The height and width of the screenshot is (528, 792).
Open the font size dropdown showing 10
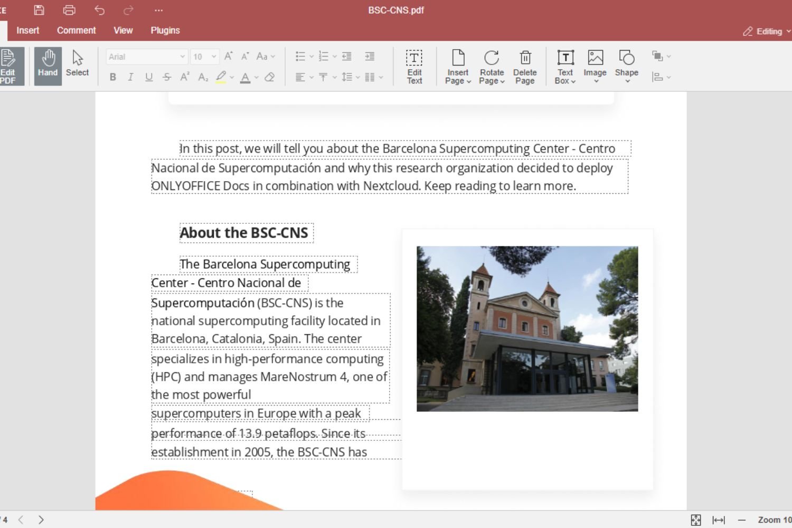pos(204,56)
